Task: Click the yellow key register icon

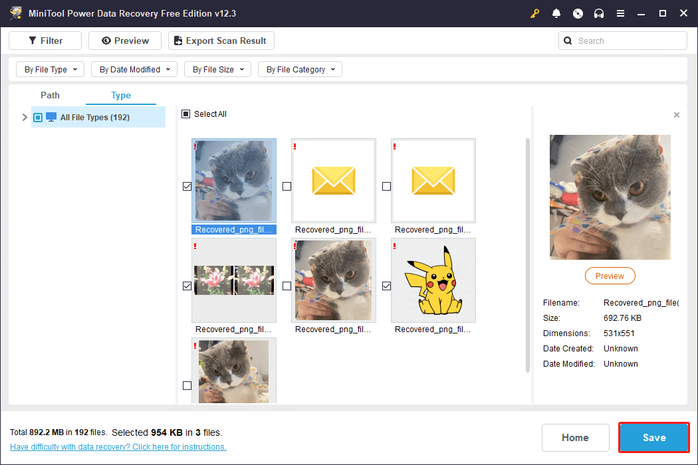Action: click(x=534, y=13)
